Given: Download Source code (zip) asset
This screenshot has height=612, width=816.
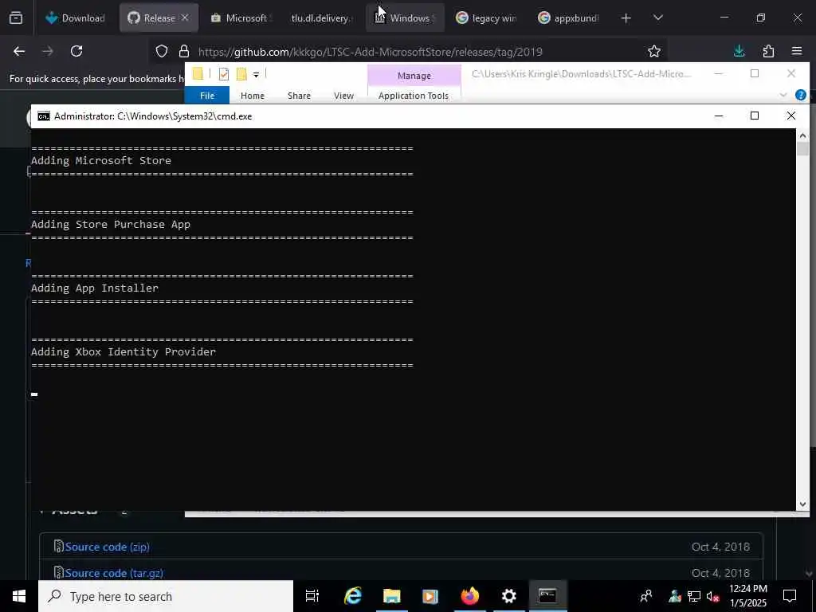Looking at the screenshot, I should [x=108, y=547].
